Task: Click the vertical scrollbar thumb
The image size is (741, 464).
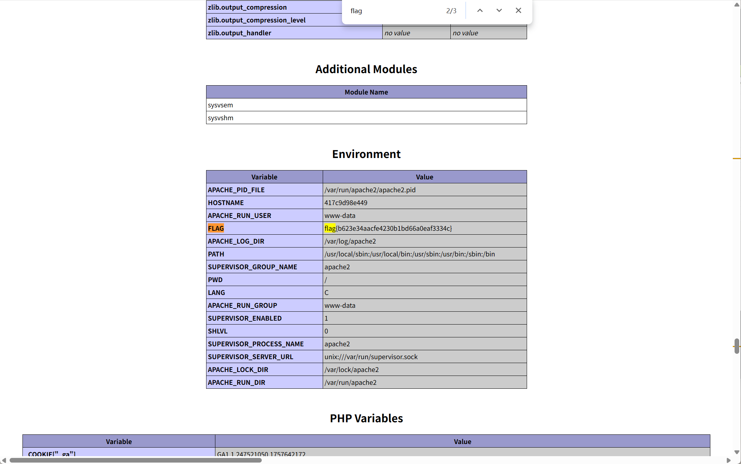Action: [736, 346]
